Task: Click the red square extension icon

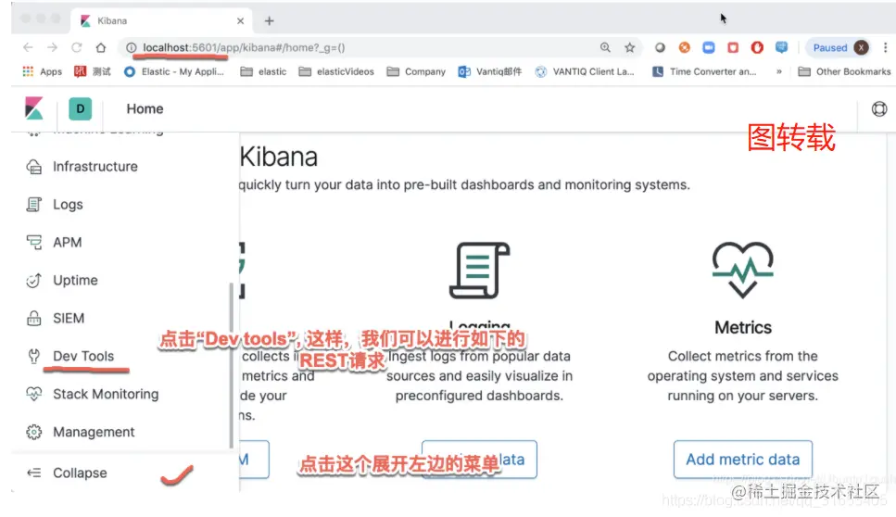Action: pyautogui.click(x=733, y=47)
